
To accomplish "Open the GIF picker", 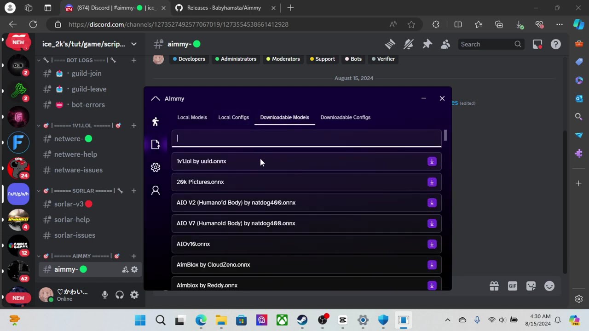I will click(x=513, y=286).
